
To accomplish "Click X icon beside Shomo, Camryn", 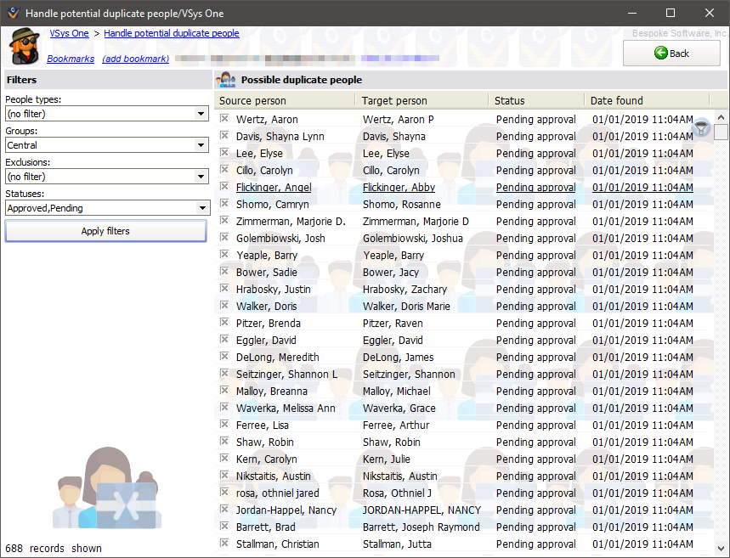I will (224, 204).
